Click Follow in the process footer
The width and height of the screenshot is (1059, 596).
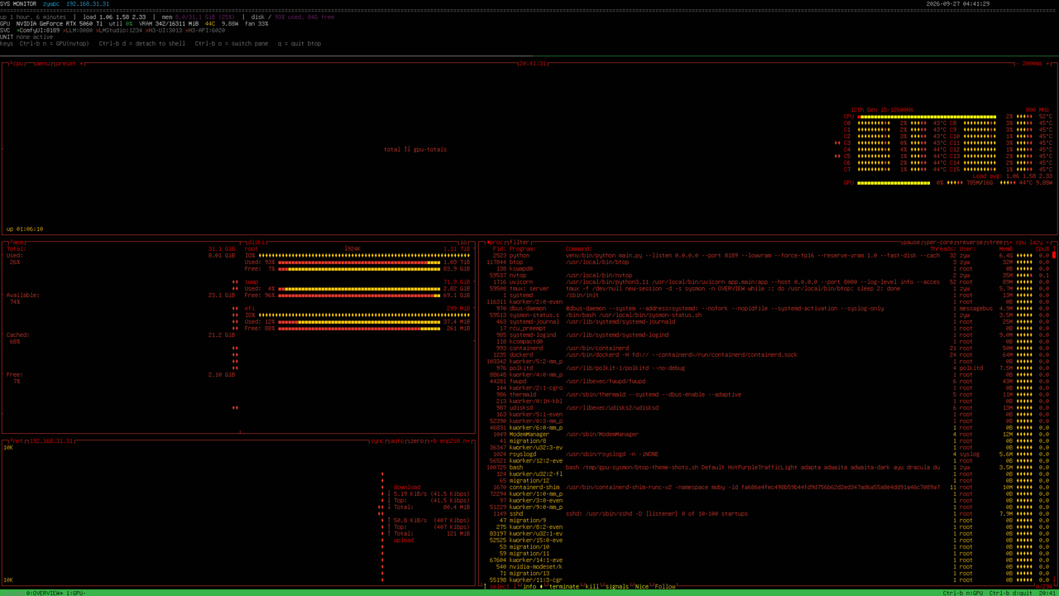(667, 586)
